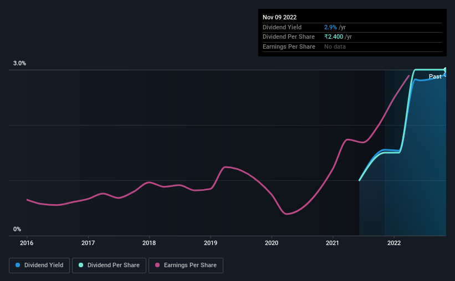The width and height of the screenshot is (455, 281).
Task: Select the 2019 year label
Action: (x=211, y=242)
